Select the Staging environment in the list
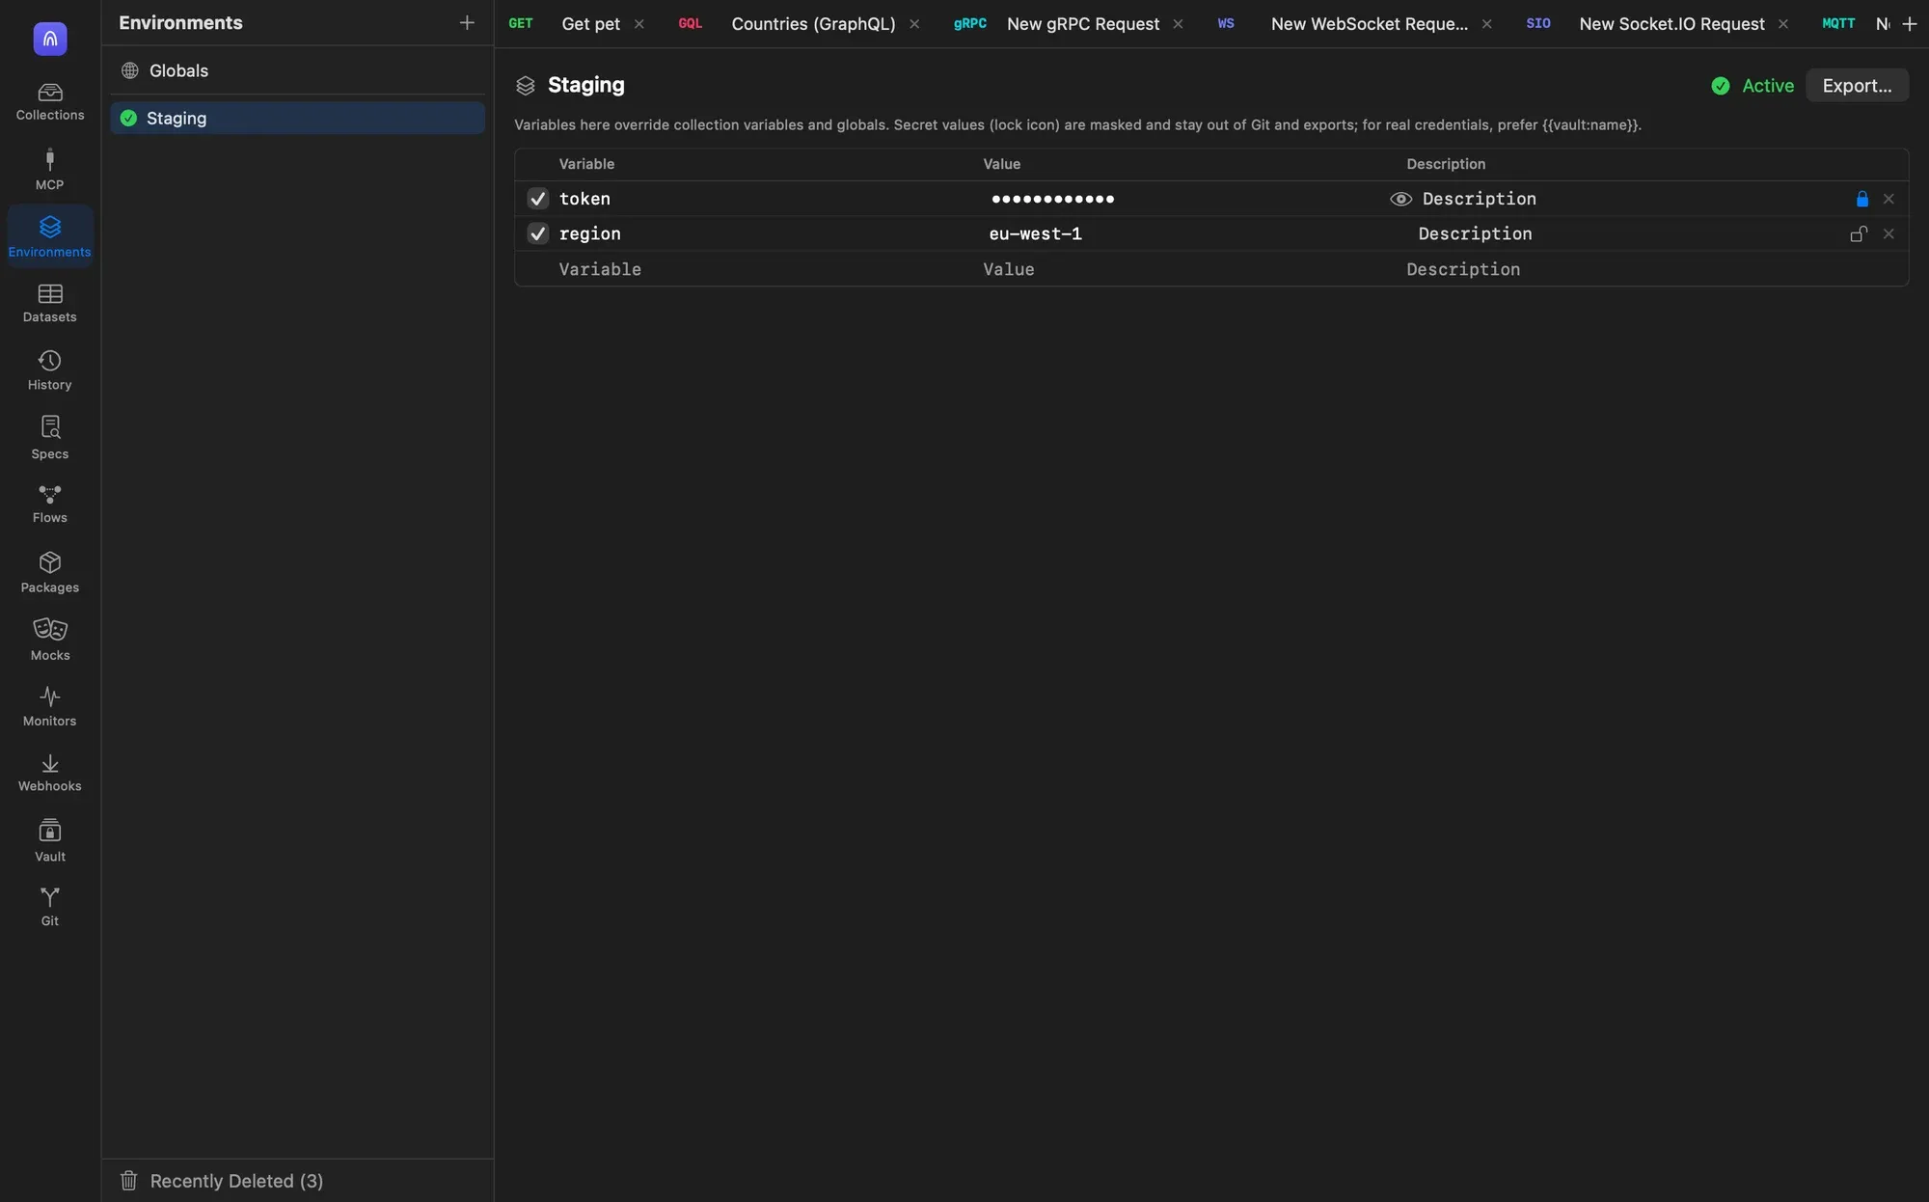This screenshot has width=1929, height=1202. (x=297, y=118)
